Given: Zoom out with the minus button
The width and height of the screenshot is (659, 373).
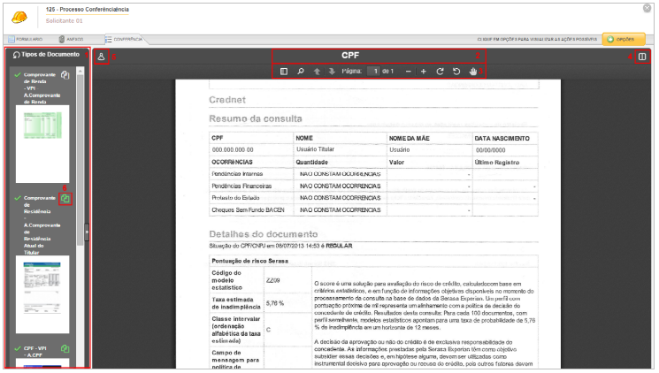Looking at the screenshot, I should [408, 72].
